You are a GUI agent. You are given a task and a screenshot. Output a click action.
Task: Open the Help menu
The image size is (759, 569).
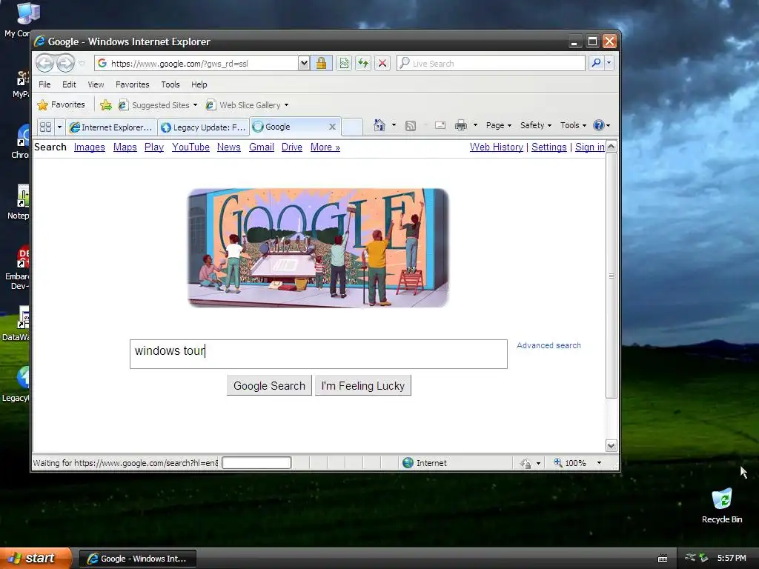[x=199, y=84]
